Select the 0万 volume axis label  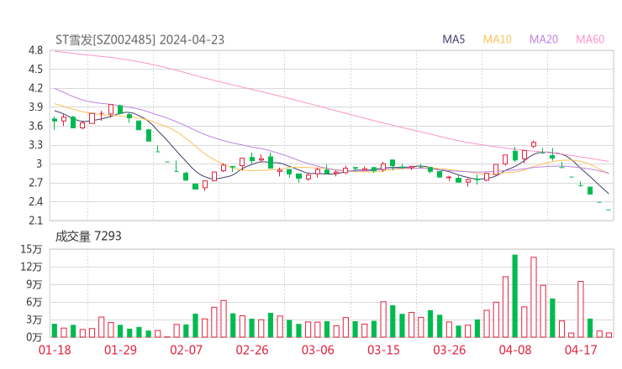(x=34, y=337)
